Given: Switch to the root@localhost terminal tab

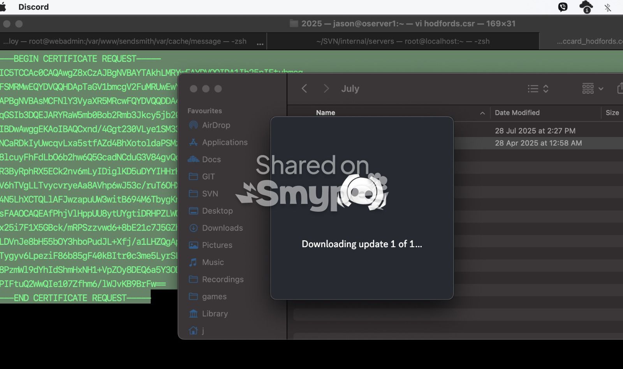Looking at the screenshot, I should click(x=403, y=41).
